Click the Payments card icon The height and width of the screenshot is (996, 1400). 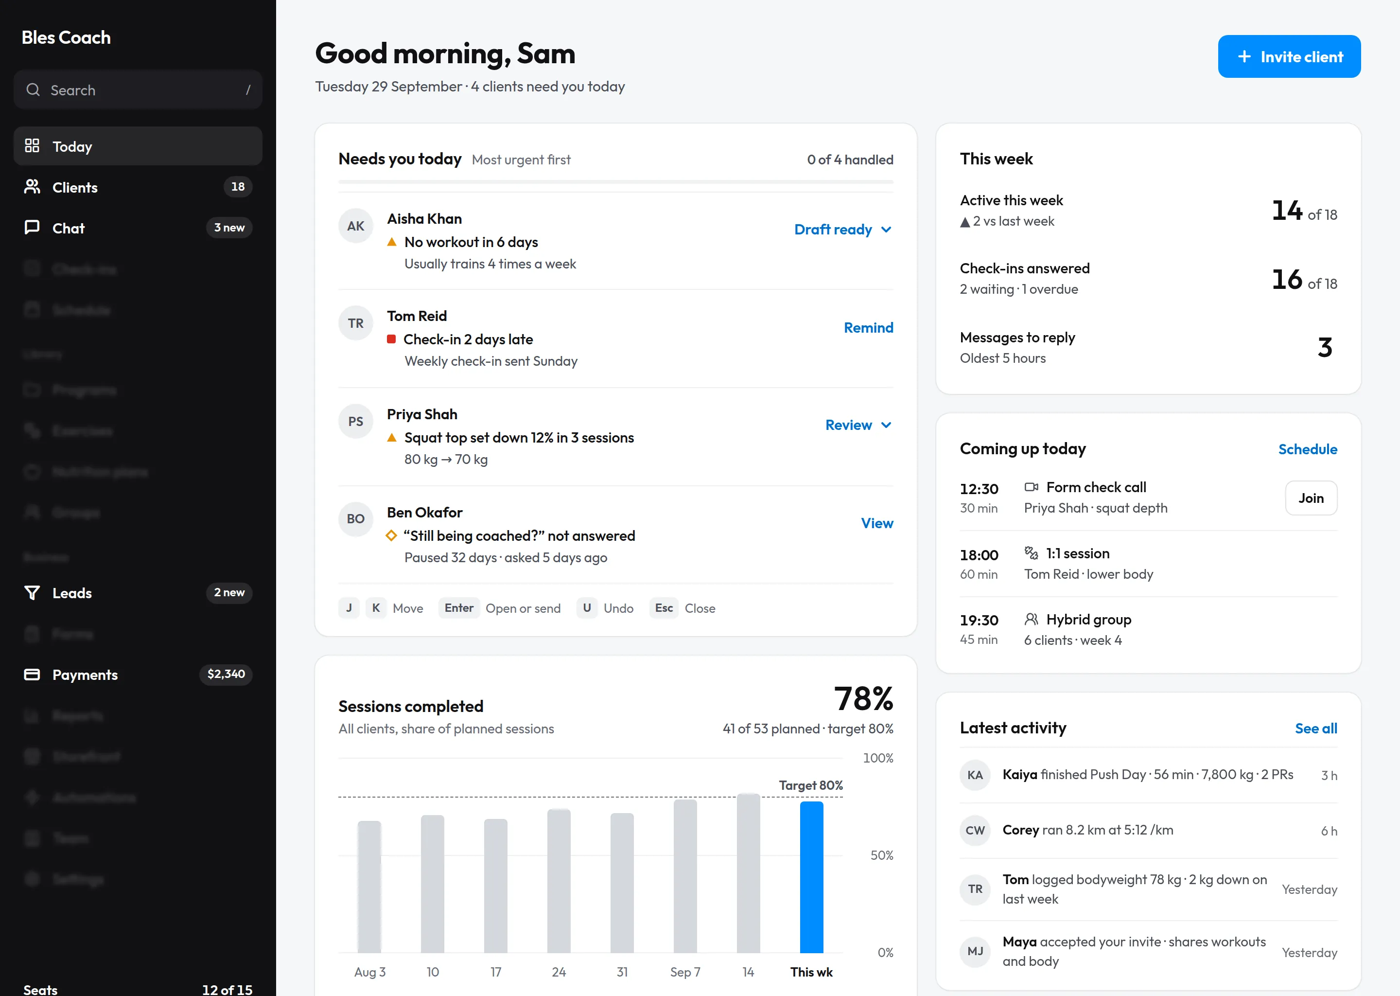(x=32, y=674)
